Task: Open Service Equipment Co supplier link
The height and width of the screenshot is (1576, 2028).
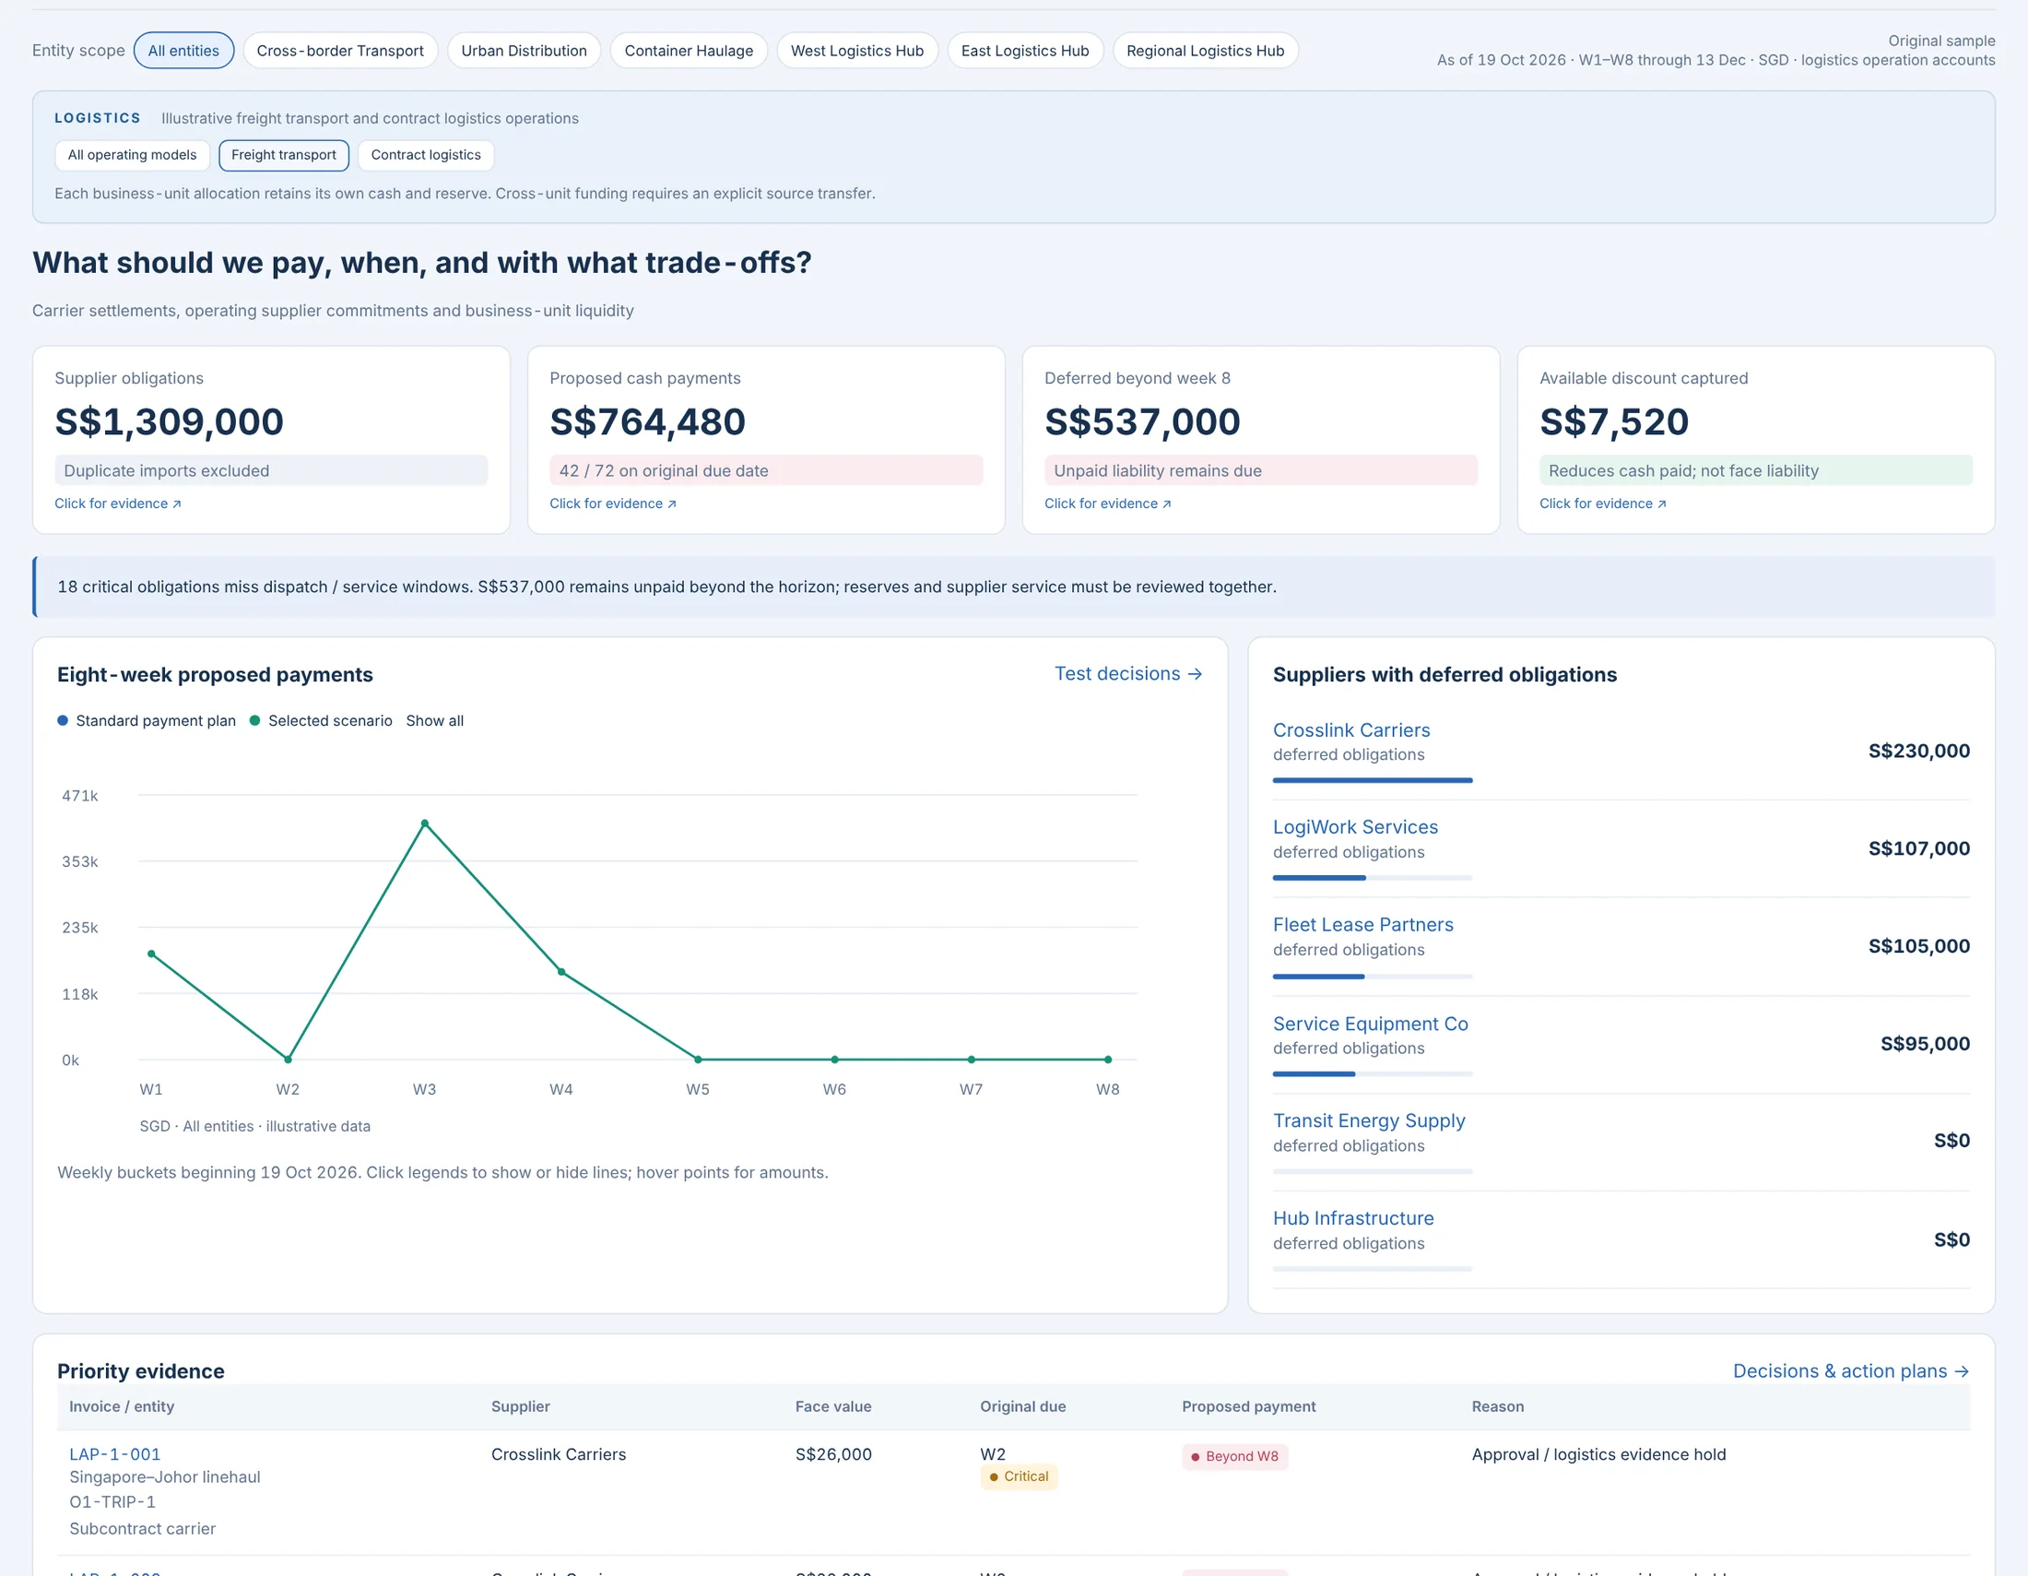Action: (x=1370, y=1024)
